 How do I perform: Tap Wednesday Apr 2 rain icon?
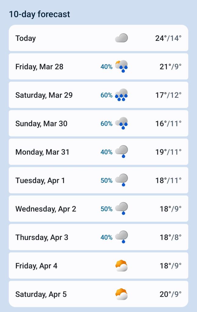(x=121, y=209)
